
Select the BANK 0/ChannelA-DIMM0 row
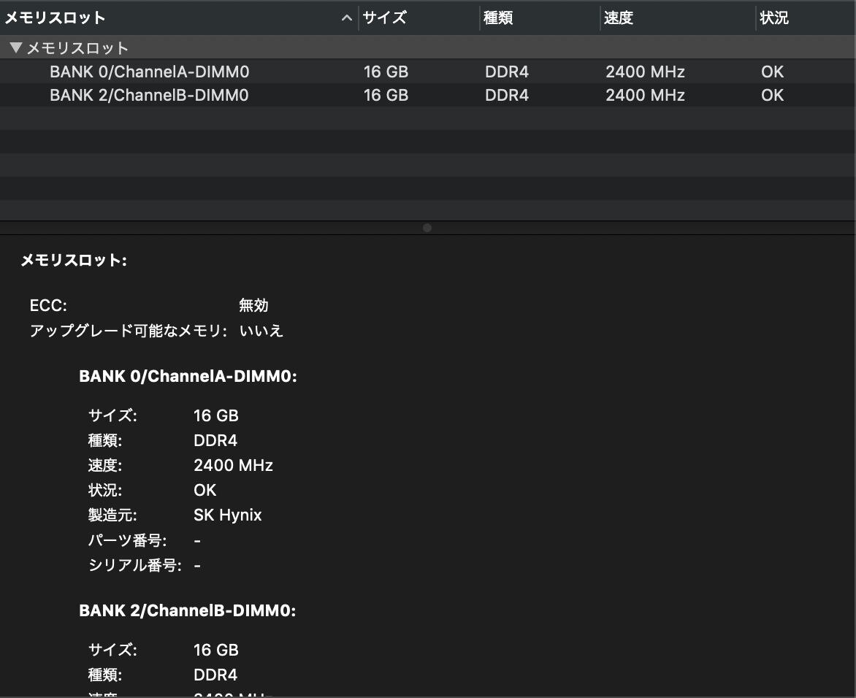pos(149,72)
